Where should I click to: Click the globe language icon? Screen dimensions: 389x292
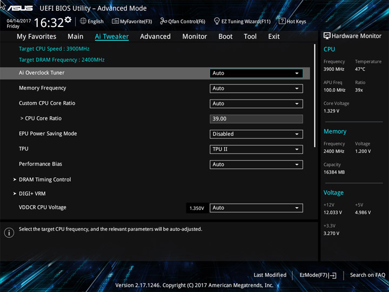pyautogui.click(x=83, y=21)
